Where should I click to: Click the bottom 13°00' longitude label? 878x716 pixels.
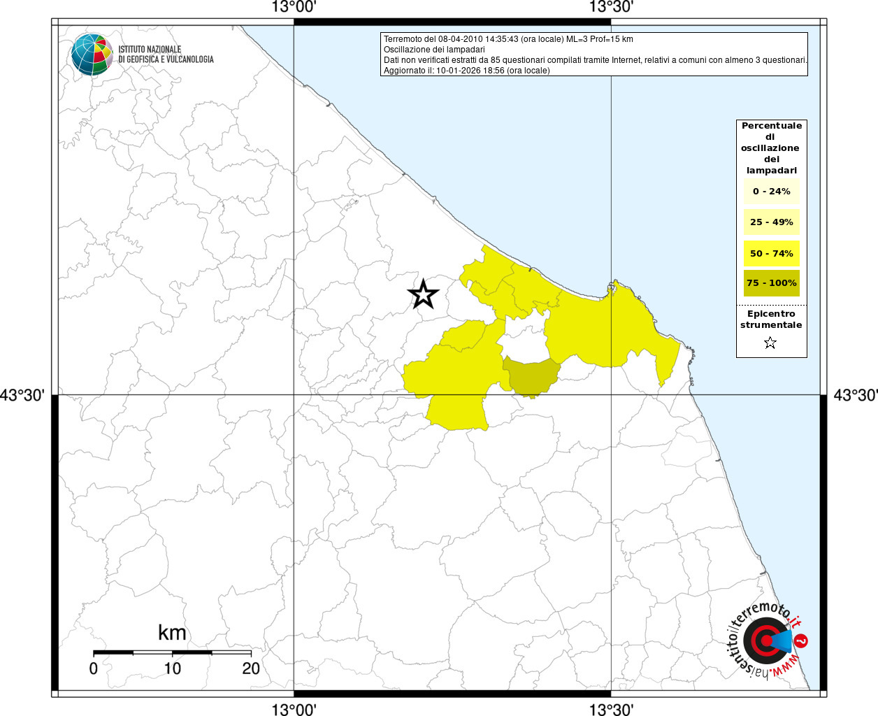[x=294, y=710]
